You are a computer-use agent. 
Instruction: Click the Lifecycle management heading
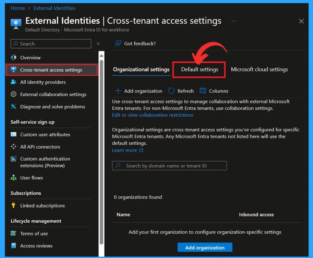tap(36, 221)
